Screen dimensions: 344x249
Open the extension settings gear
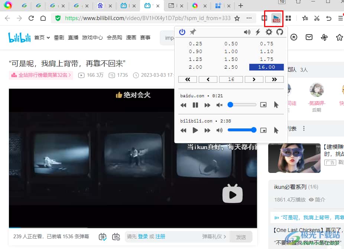[x=269, y=32]
